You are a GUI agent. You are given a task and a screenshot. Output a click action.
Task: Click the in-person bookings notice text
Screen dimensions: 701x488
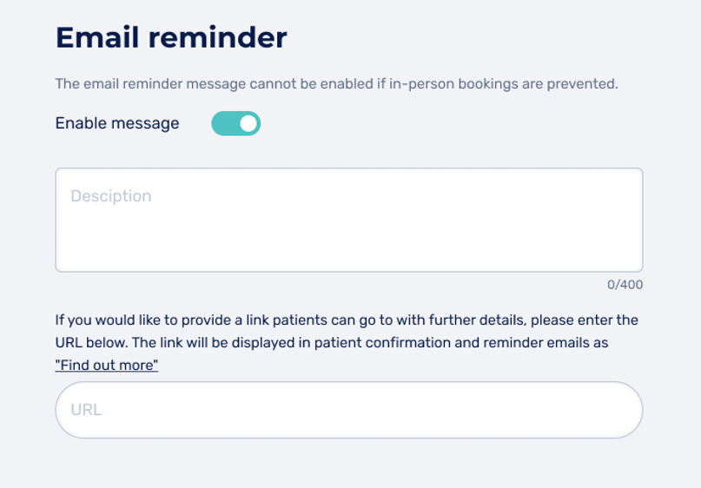(x=336, y=84)
